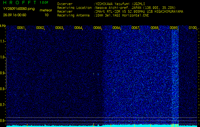Screen dimensions: 200x127
Task: Select the SMArt RTL-SDR V5 52.905MHz receiver text
Action: pyautogui.click(x=139, y=12)
